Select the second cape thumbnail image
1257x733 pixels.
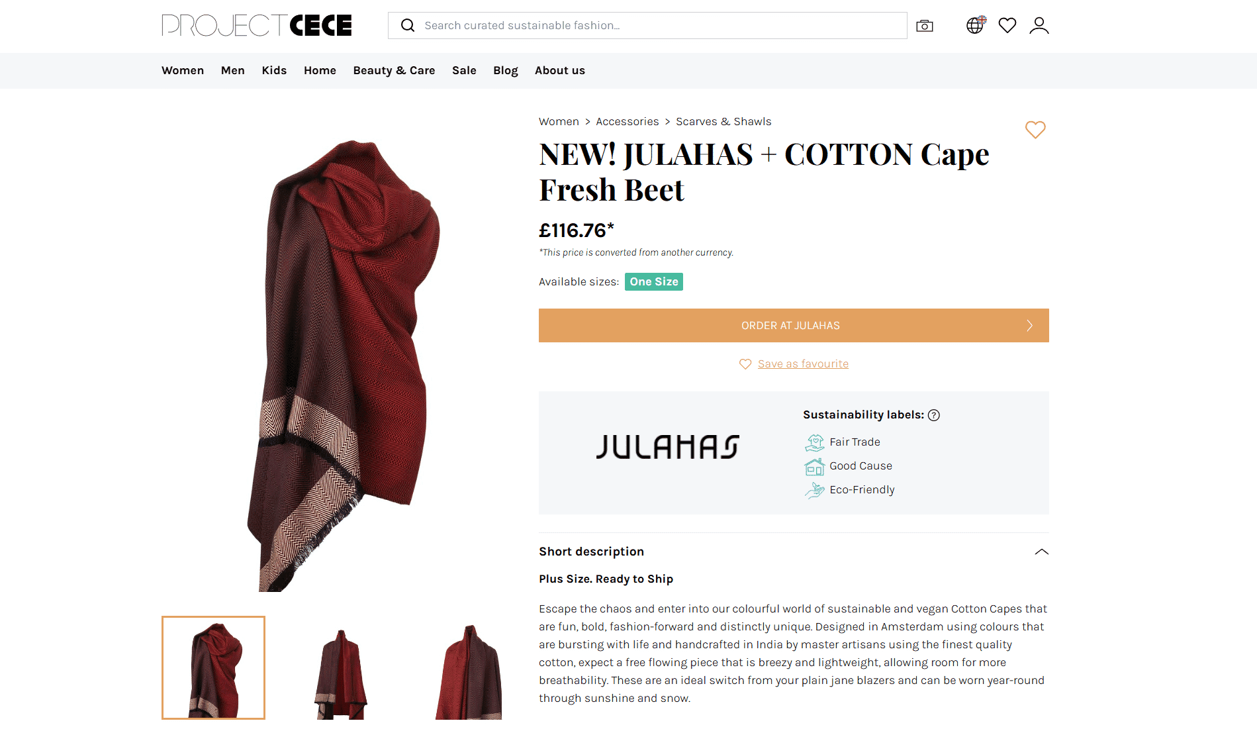pyautogui.click(x=341, y=667)
